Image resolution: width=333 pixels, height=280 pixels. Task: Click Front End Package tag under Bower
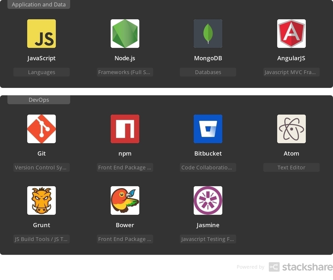(x=125, y=239)
